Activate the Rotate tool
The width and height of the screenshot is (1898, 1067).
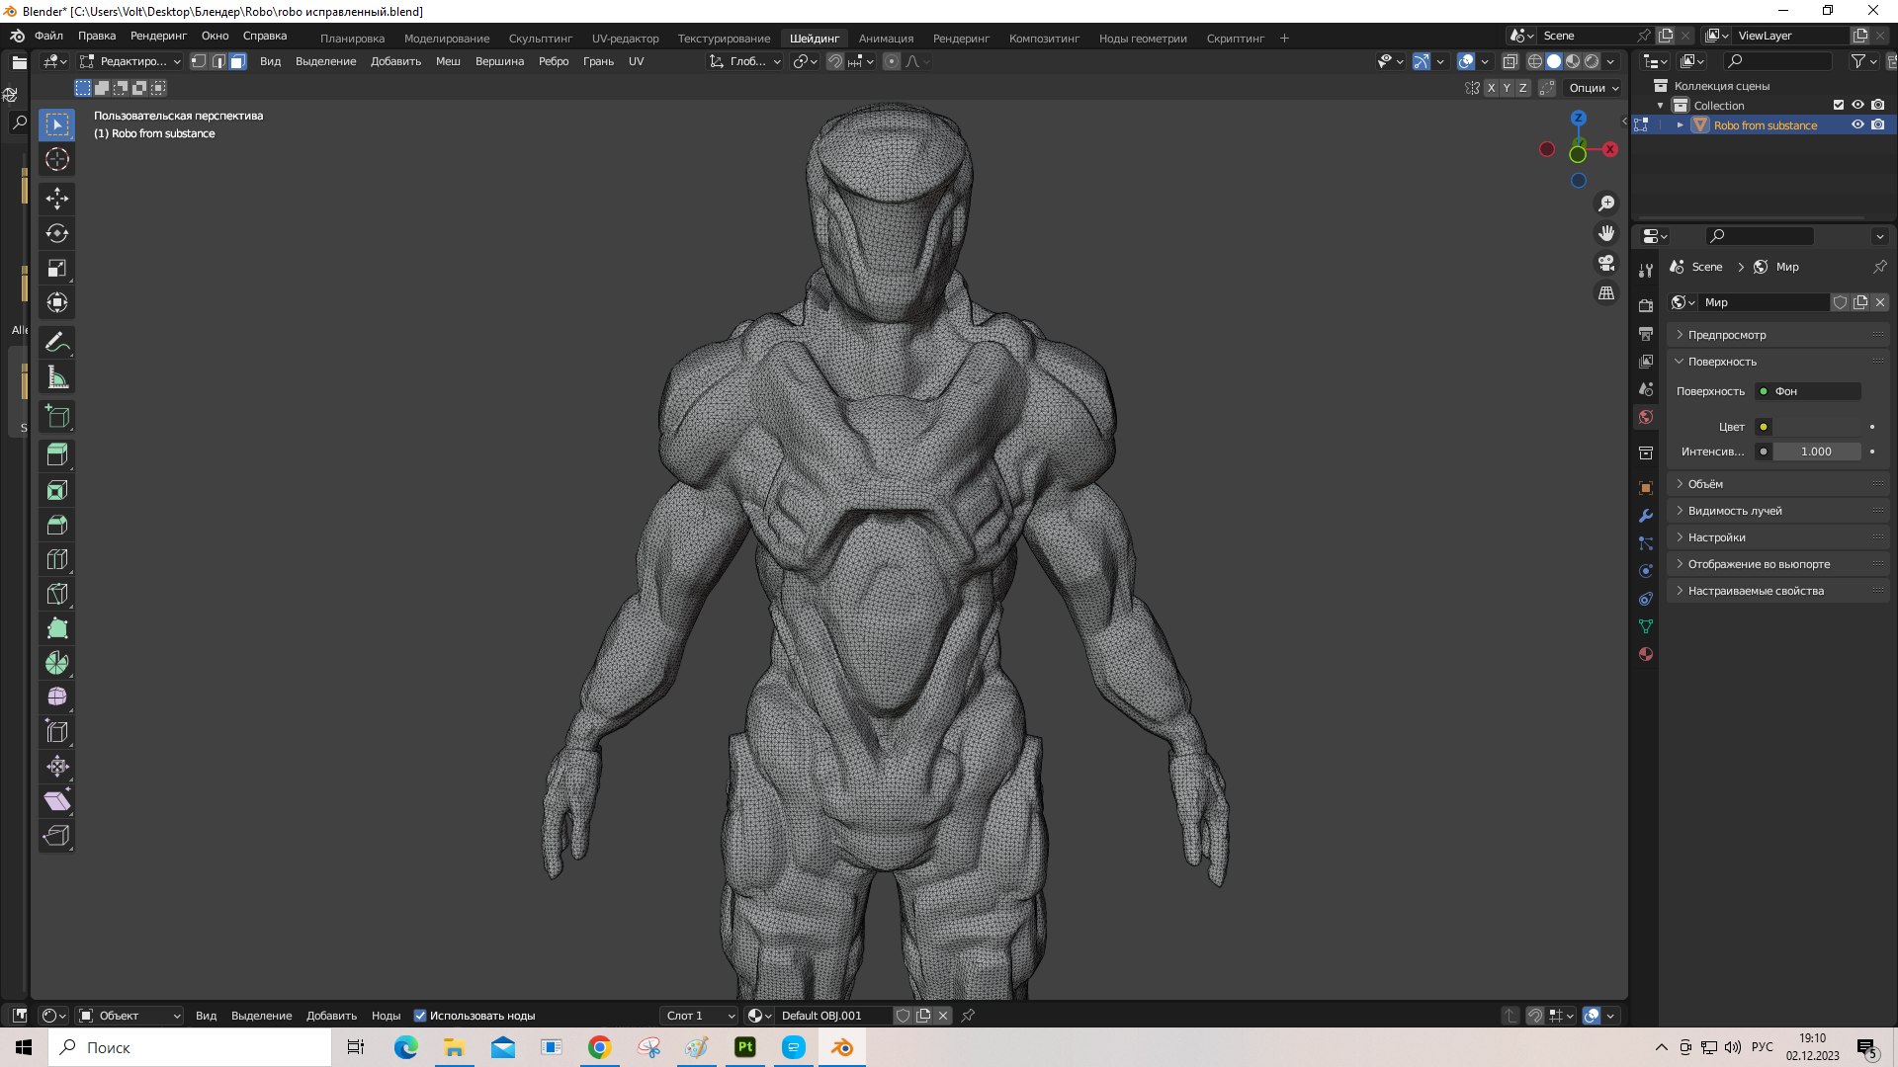[57, 233]
